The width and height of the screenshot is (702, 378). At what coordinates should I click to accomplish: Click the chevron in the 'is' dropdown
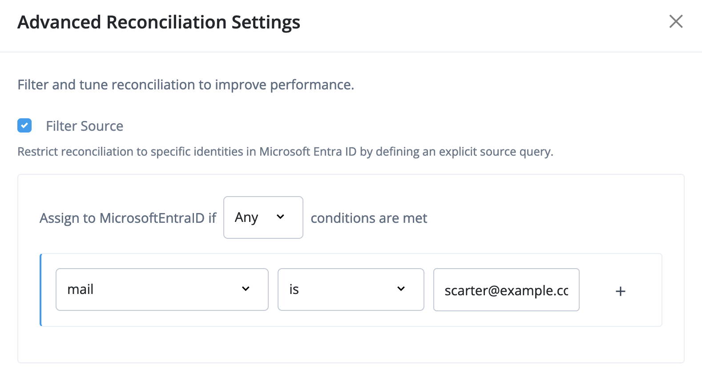(x=401, y=289)
